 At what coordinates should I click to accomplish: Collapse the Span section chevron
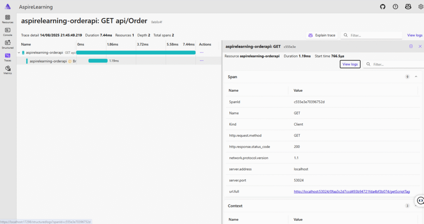[x=416, y=77]
